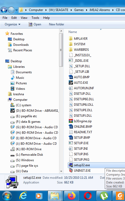Select README.TXT file icon
Image resolution: width=125 pixels, height=201 pixels.
point(71,132)
